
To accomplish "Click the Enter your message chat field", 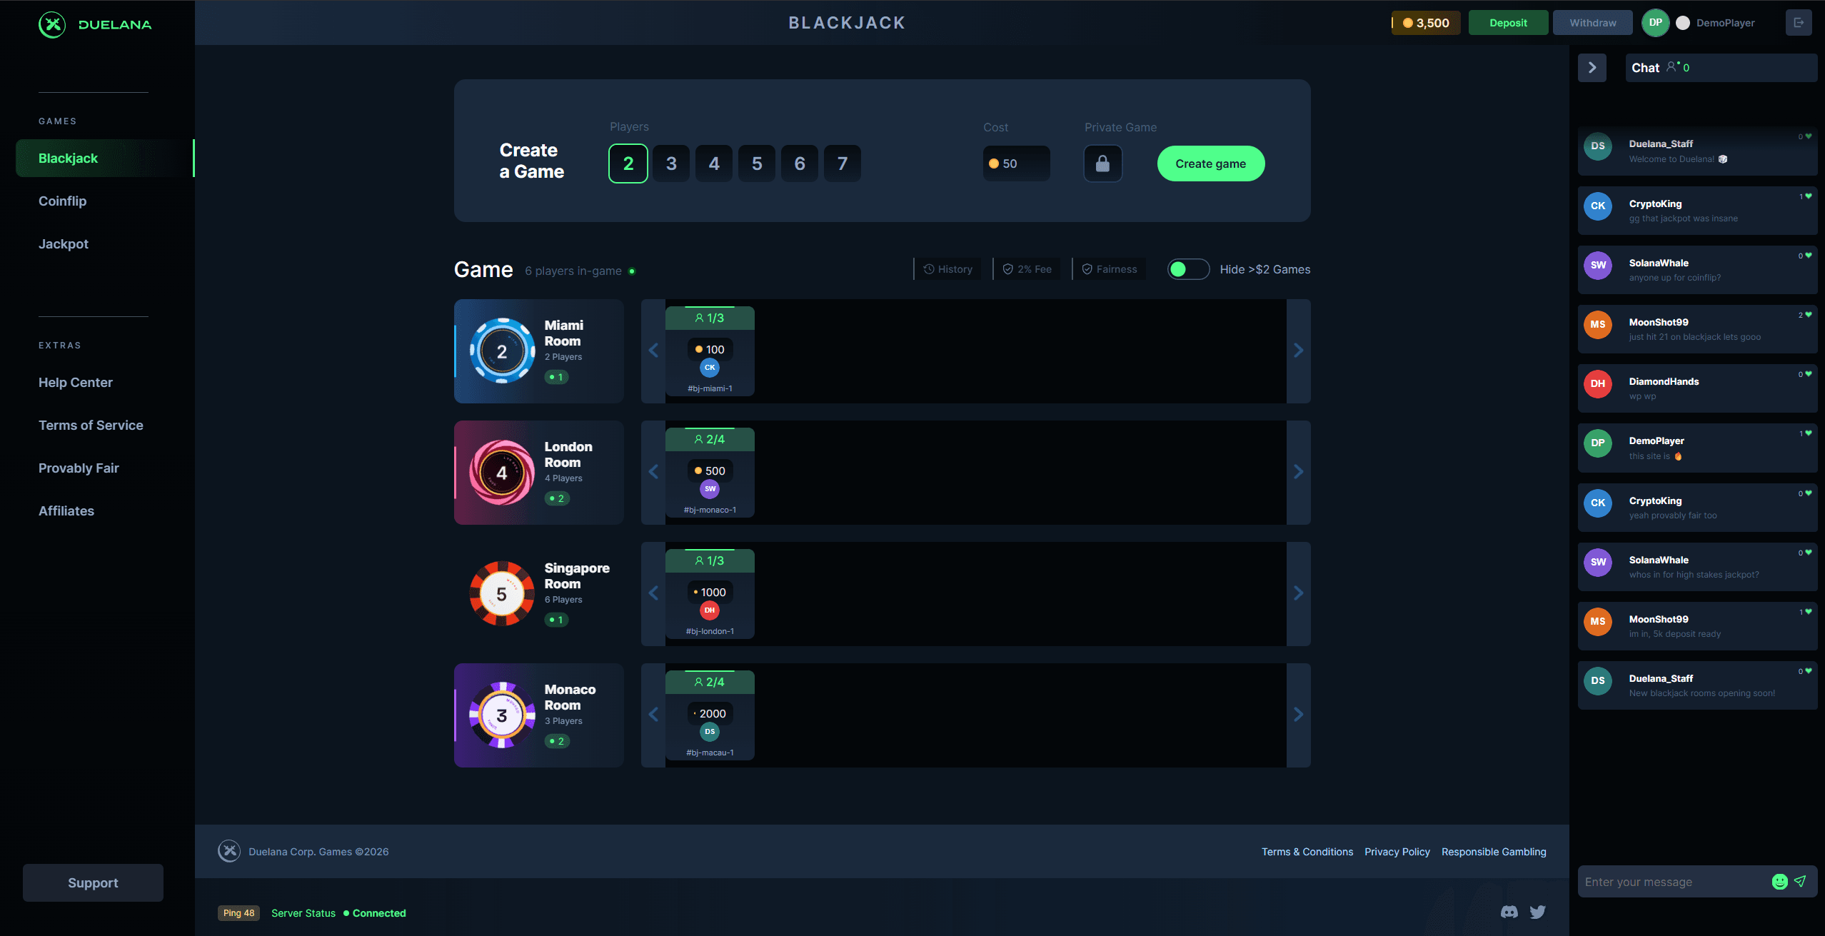I will (1674, 882).
